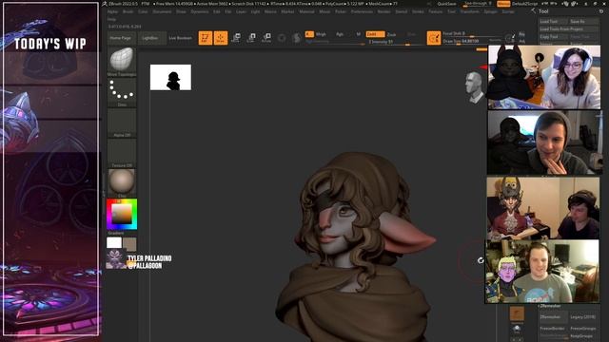Click the Poly frame icon on right shelf
The image size is (609, 342).
(x=517, y=330)
